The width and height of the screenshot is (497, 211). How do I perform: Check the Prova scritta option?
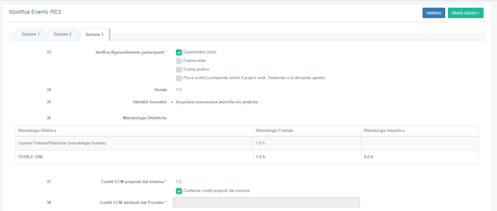pos(179,78)
